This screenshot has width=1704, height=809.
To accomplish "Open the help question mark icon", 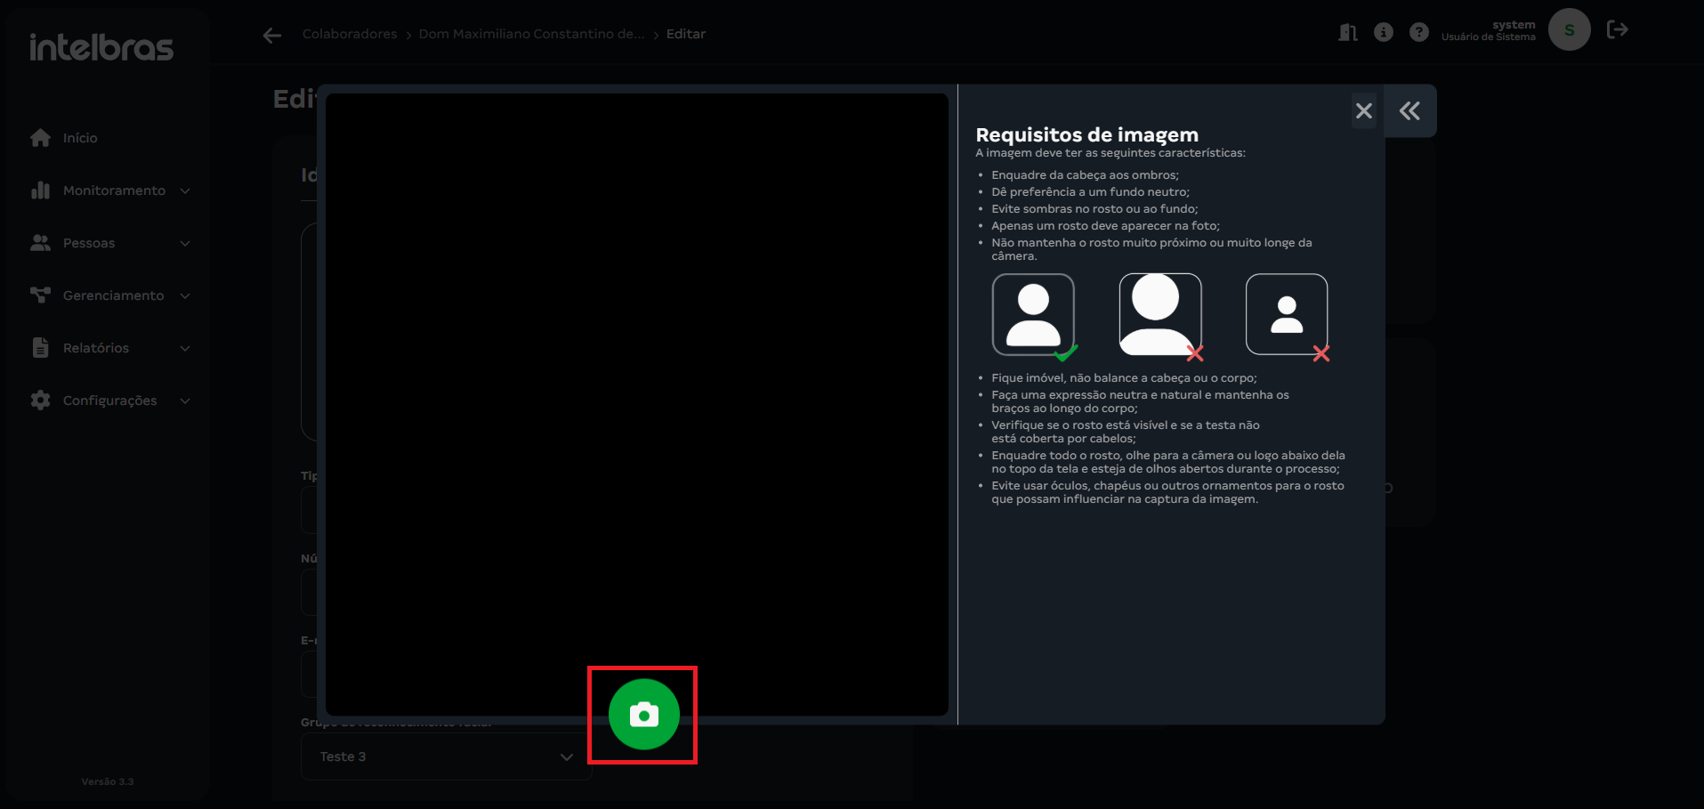I will (1418, 33).
